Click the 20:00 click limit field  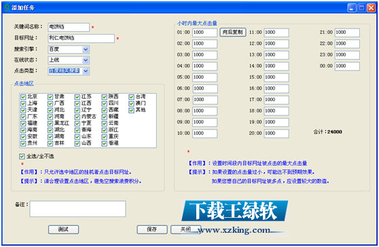(276, 134)
